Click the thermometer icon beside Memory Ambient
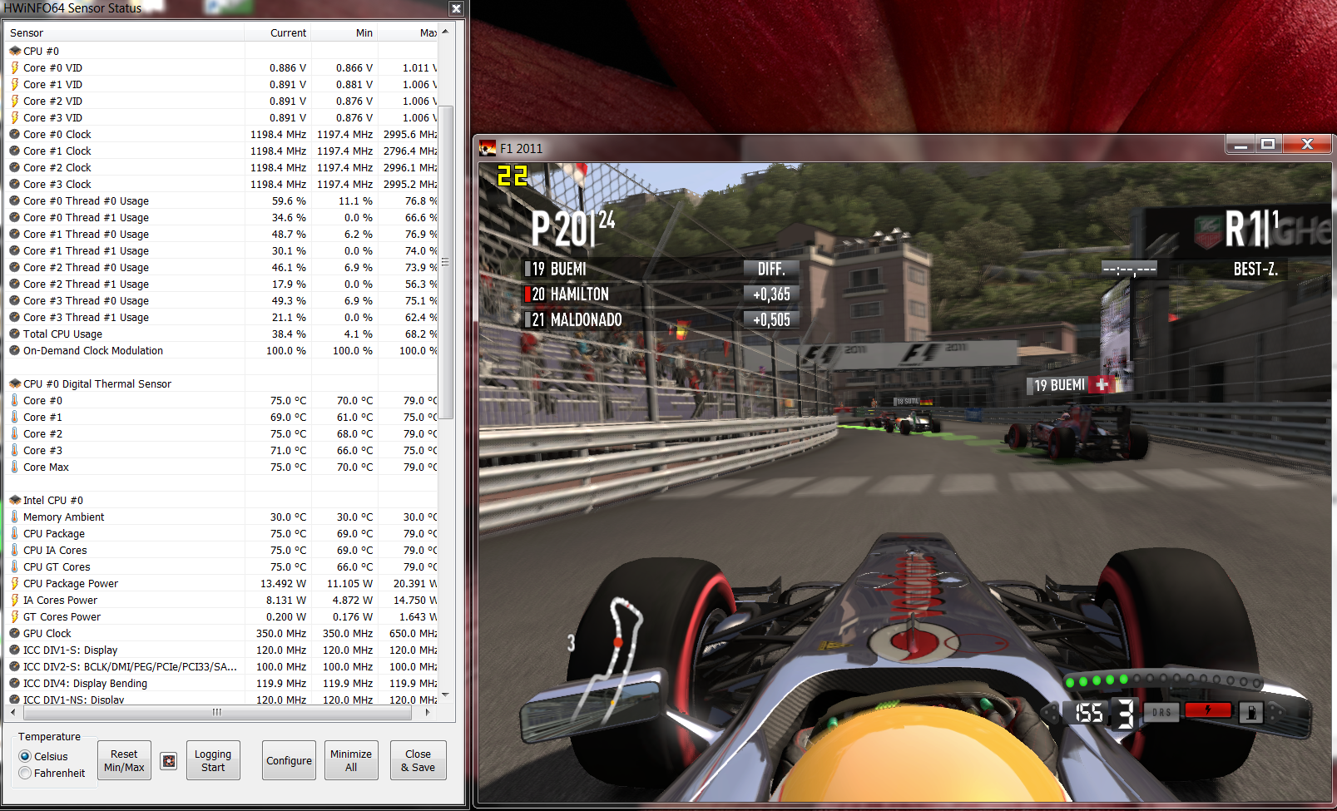 15,517
